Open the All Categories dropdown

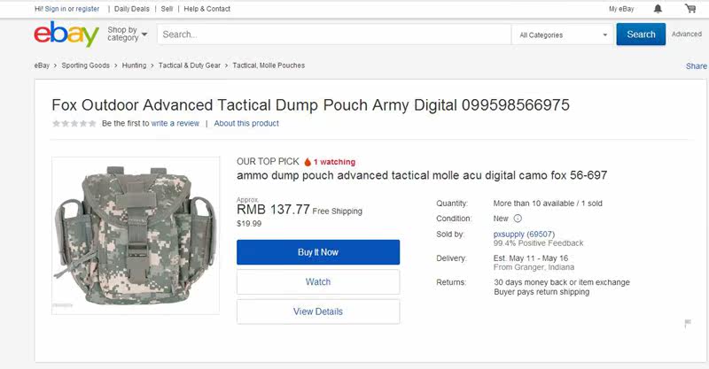point(564,35)
